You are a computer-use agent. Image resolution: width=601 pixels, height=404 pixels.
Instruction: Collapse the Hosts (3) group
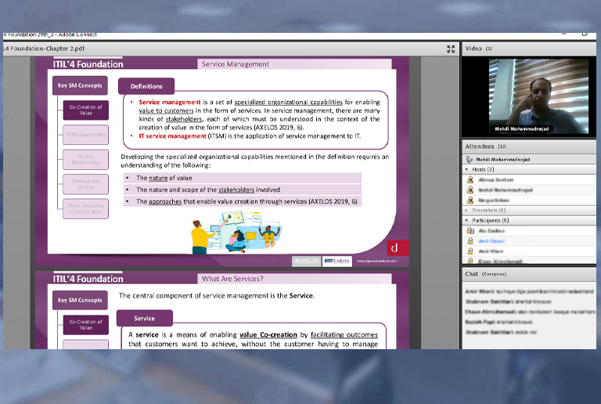point(466,169)
